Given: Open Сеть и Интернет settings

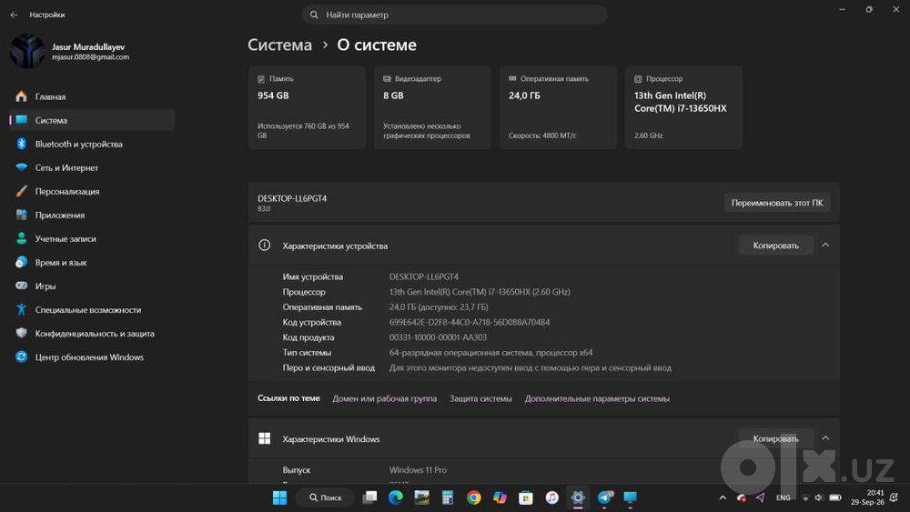Looking at the screenshot, I should (x=92, y=167).
